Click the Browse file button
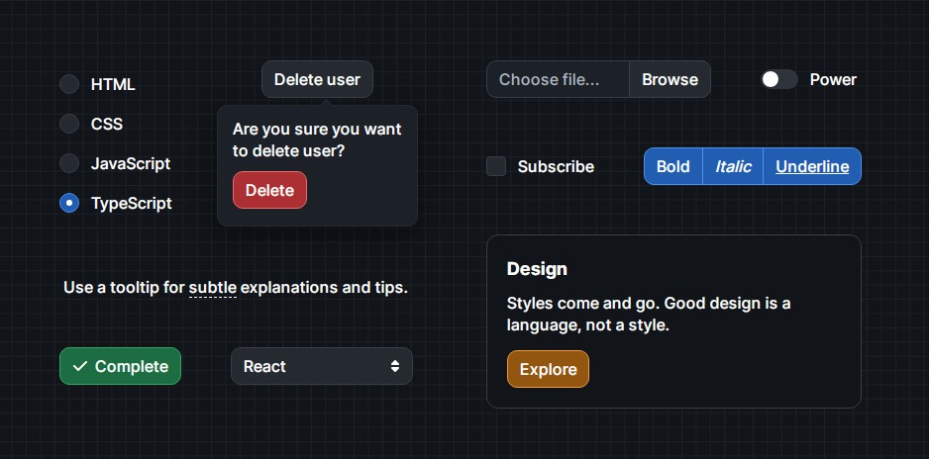The height and width of the screenshot is (459, 929). (x=670, y=79)
